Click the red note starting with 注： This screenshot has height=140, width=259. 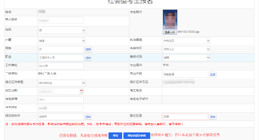[x=94, y=124]
